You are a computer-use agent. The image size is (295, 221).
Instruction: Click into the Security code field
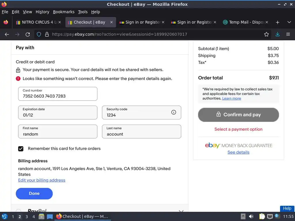click(x=141, y=113)
